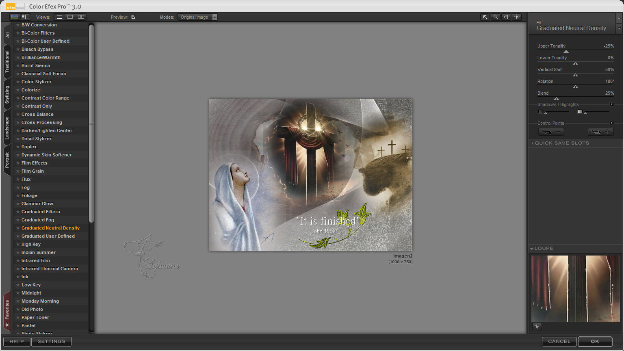This screenshot has width=624, height=351.
Task: Open next filter dropdown arrow
Action: point(619,28)
